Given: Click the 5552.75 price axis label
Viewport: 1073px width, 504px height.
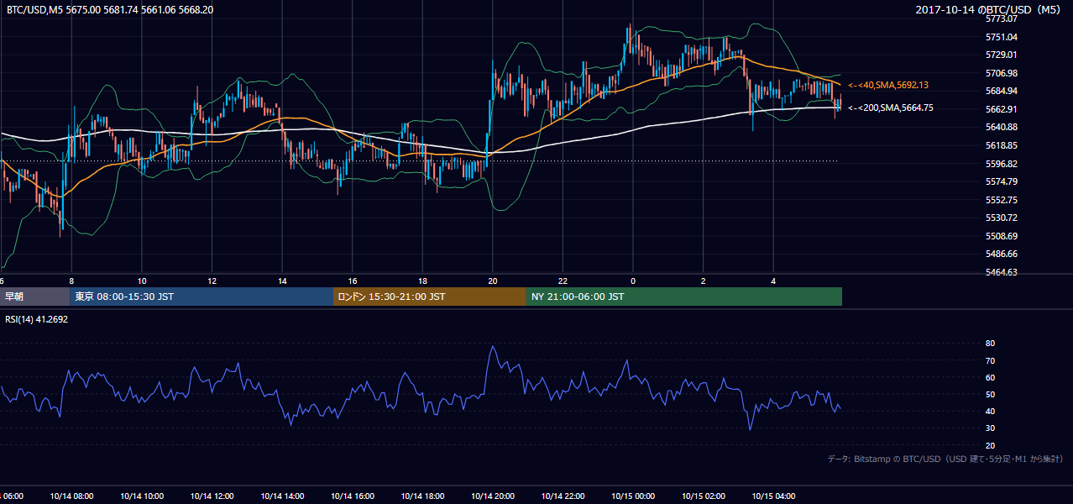Looking at the screenshot, I should coord(1002,200).
